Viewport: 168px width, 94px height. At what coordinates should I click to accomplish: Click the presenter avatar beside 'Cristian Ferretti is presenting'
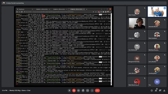pos(4,3)
